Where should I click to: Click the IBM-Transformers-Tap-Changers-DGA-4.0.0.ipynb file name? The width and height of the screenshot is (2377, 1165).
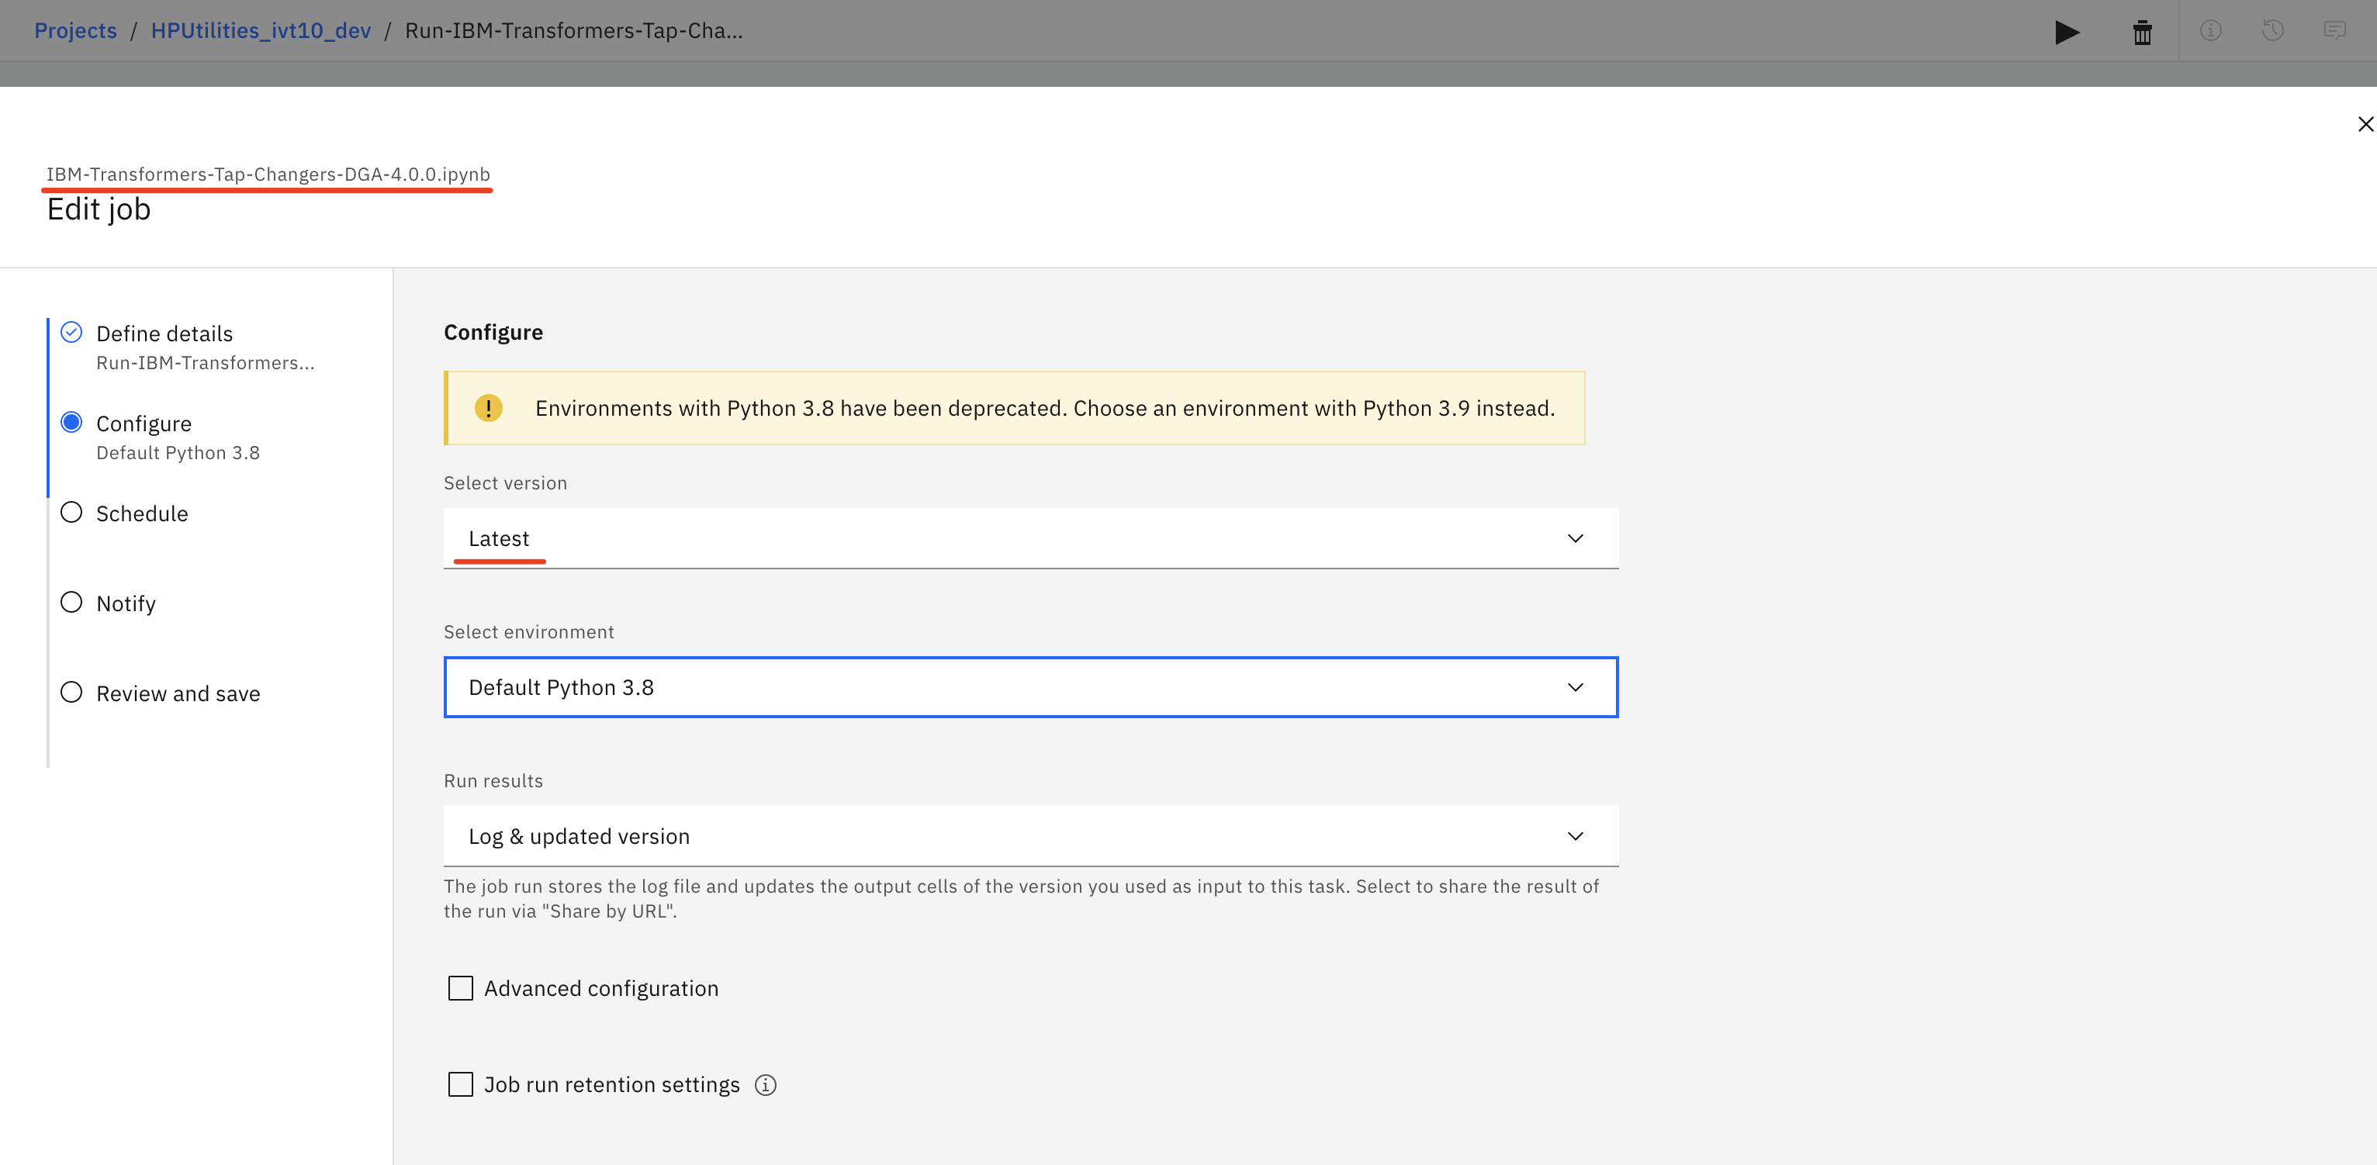click(x=268, y=174)
